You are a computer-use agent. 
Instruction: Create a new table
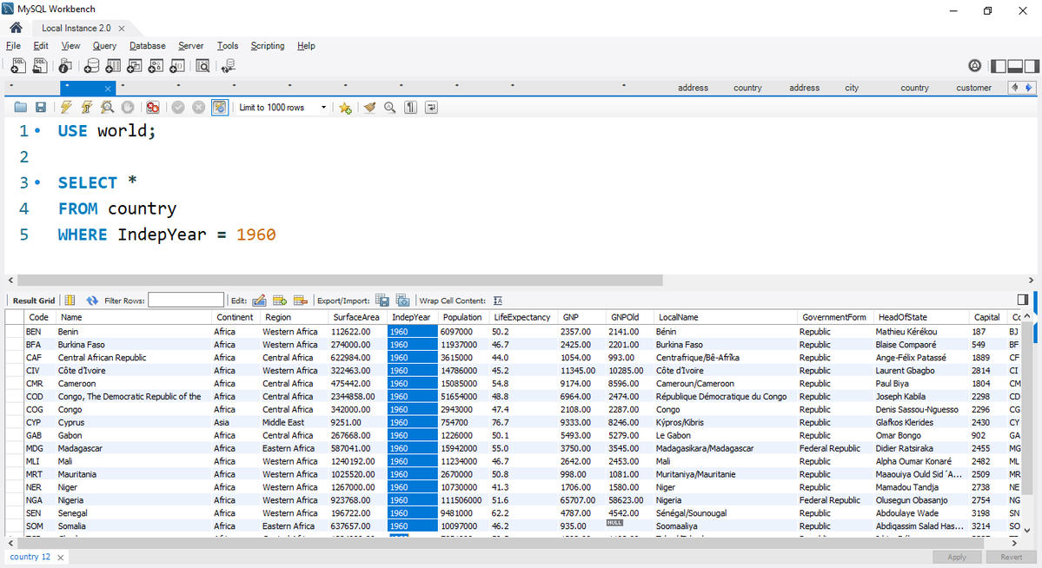click(113, 66)
